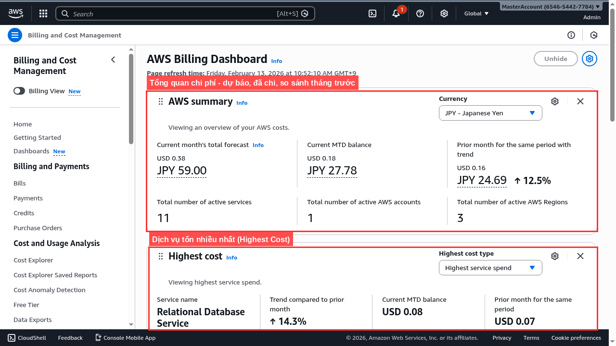The width and height of the screenshot is (616, 346).
Task: Click the info icon near the page header
Action: tap(571, 35)
